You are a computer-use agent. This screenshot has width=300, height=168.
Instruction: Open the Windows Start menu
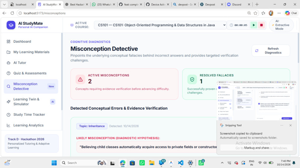(x=54, y=163)
